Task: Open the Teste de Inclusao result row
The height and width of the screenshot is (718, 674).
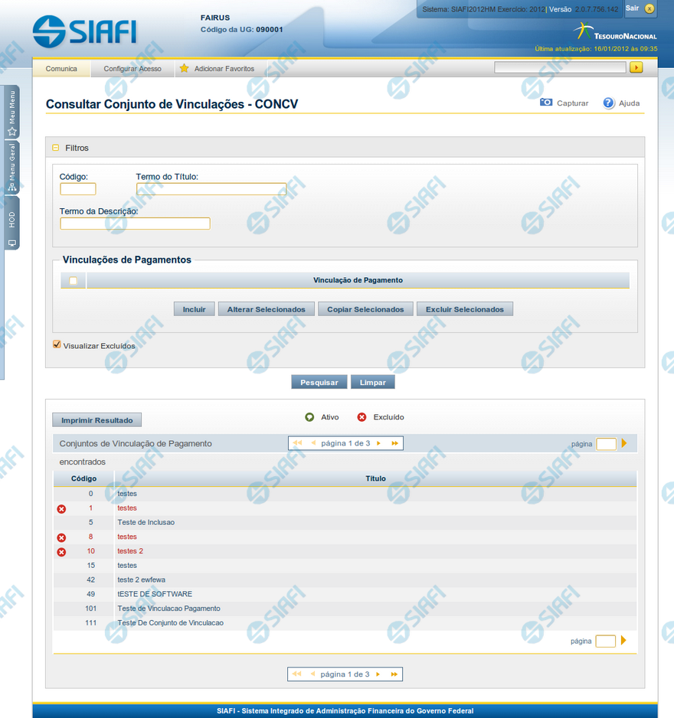Action: point(146,522)
